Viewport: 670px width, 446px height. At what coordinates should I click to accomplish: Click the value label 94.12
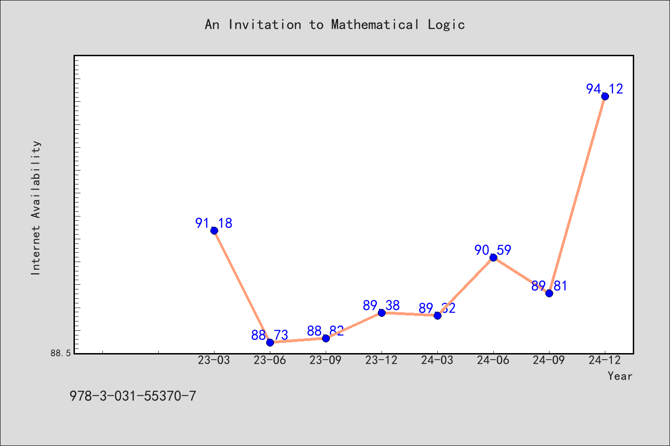pyautogui.click(x=604, y=89)
